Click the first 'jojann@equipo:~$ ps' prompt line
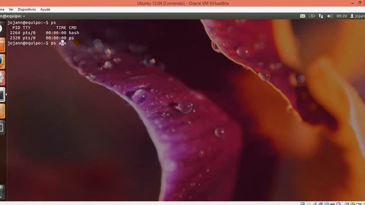The height and width of the screenshot is (205, 365). pyautogui.click(x=32, y=23)
